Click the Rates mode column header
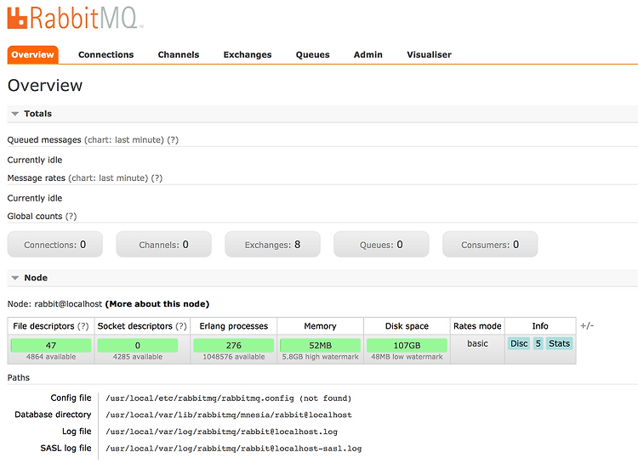This screenshot has width=638, height=463. pyautogui.click(x=477, y=326)
